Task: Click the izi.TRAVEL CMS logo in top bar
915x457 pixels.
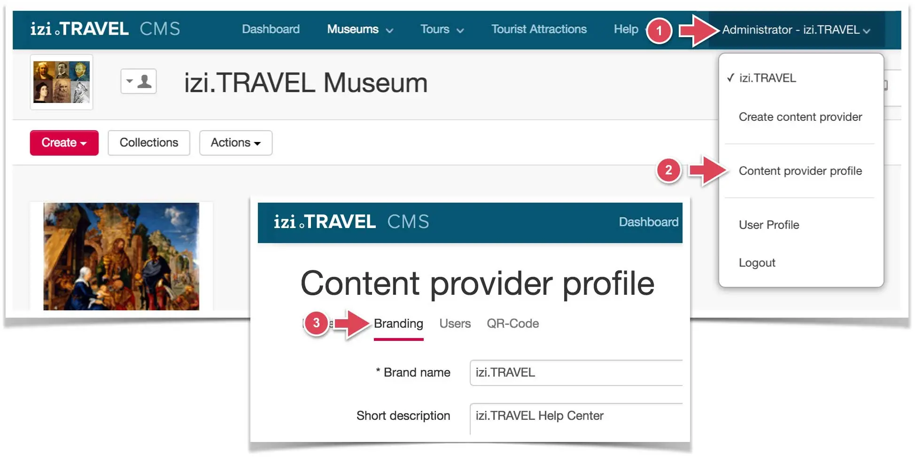Action: point(105,29)
